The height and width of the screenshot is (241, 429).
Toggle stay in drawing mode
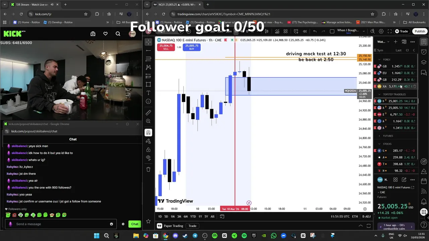pos(148,141)
